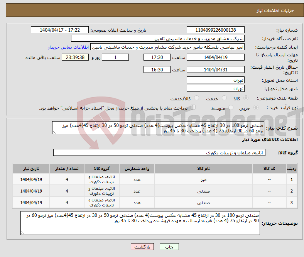Click the چاپ print button

point(169,247)
